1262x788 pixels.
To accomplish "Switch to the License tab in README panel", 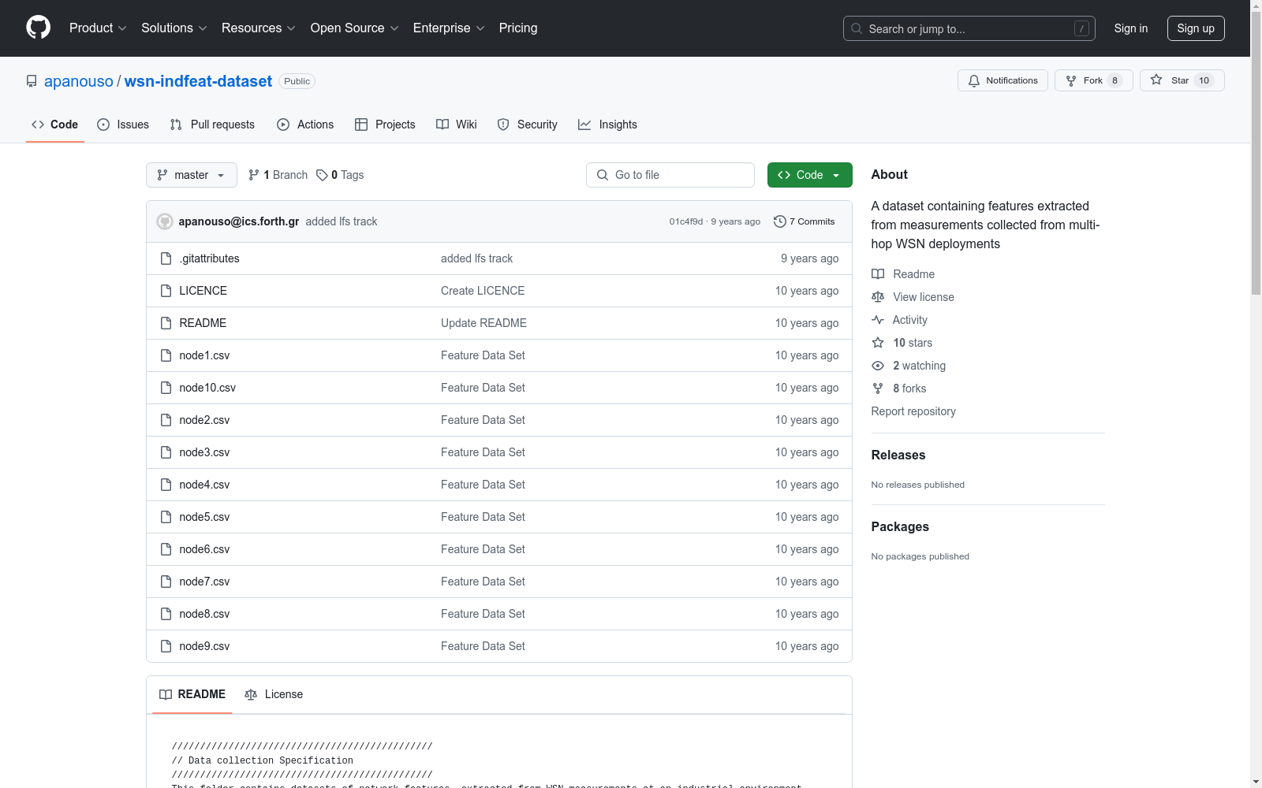I will pos(274,694).
